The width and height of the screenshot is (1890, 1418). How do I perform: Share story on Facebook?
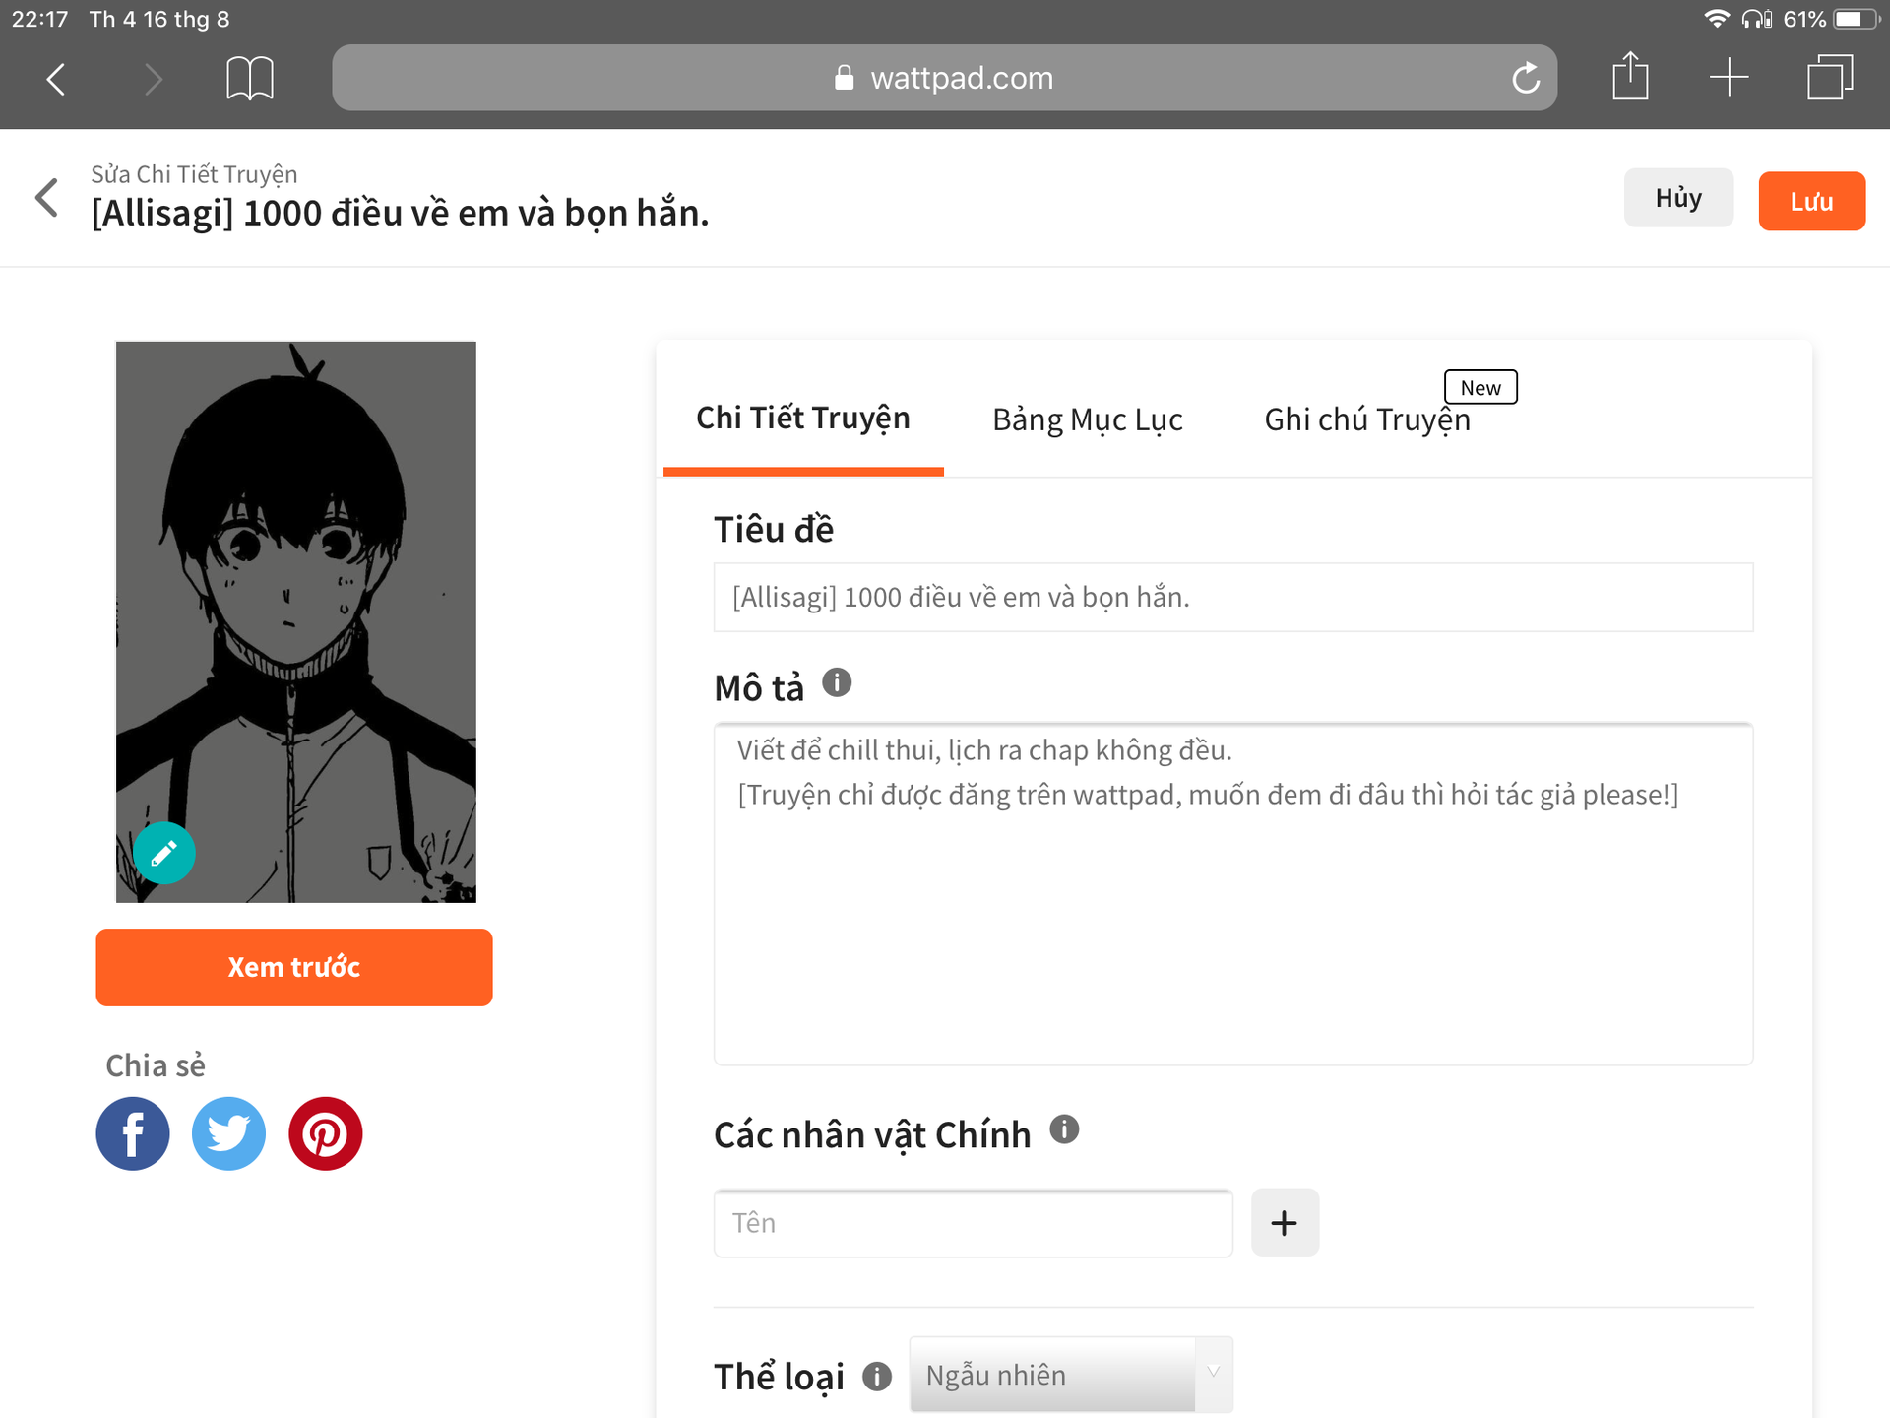[133, 1133]
